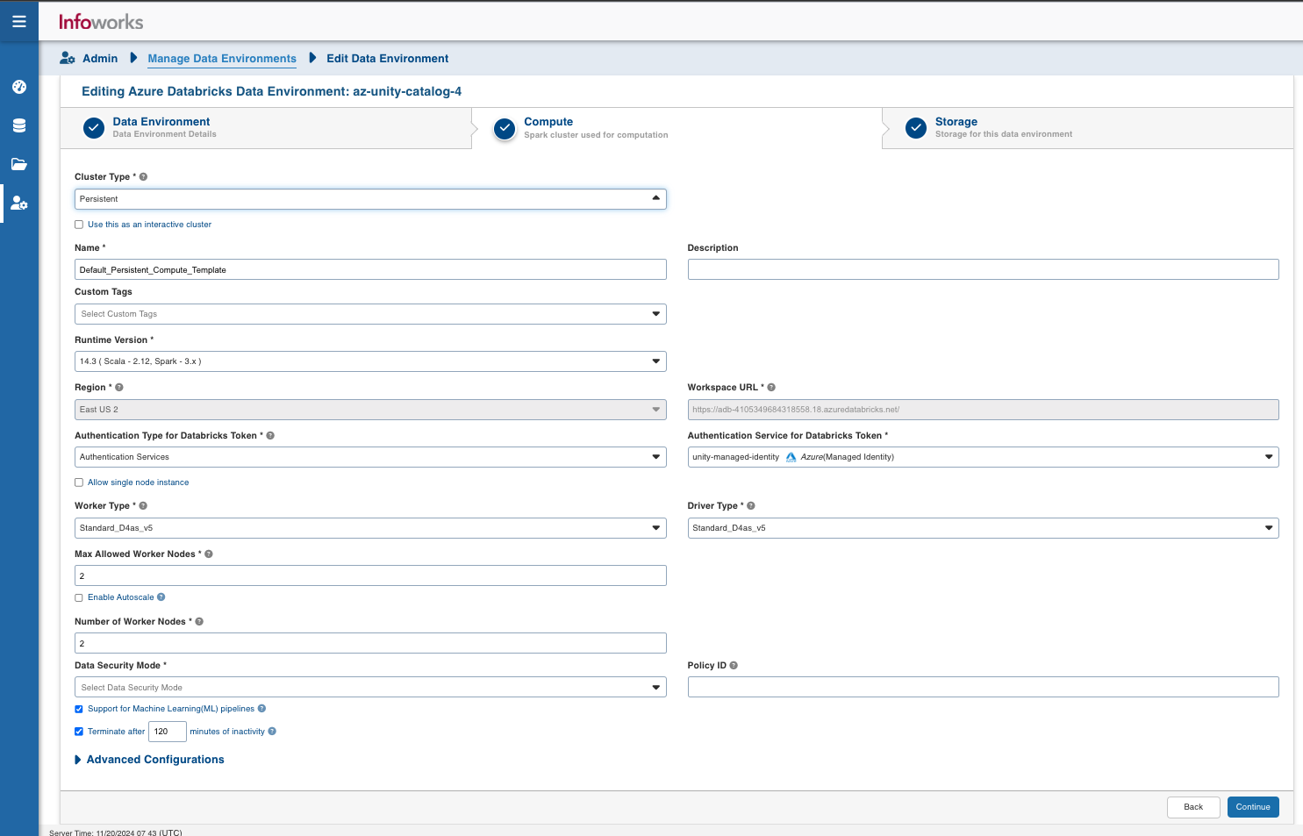Click the Max Allowed Worker Nodes help icon
Image resolution: width=1303 pixels, height=836 pixels.
(209, 554)
